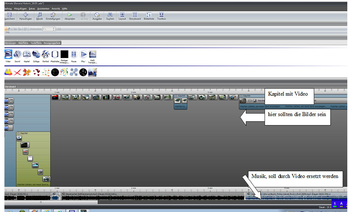
Task: Choose the Platzhalter brackets icon
Action: click(x=55, y=54)
